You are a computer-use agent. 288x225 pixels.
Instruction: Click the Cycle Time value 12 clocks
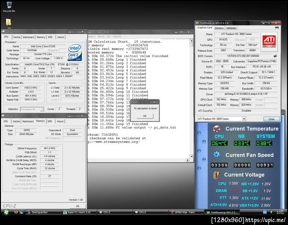(x=49, y=168)
